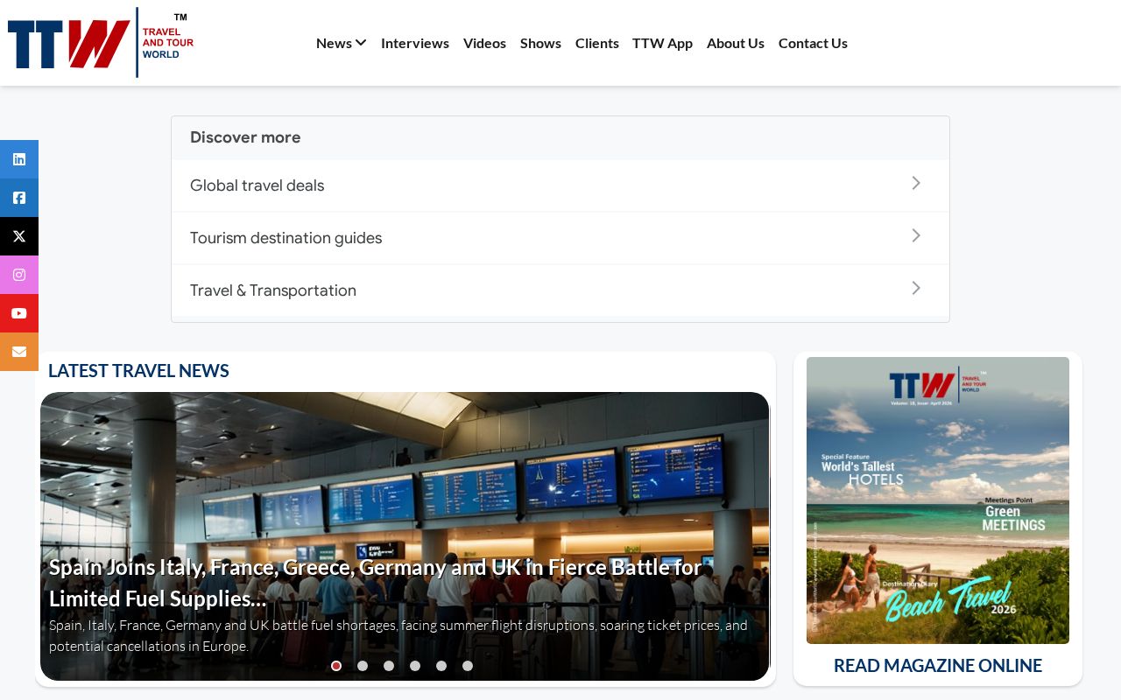Click the TTW Travel and Tour World logo
The image size is (1121, 700).
tap(101, 42)
